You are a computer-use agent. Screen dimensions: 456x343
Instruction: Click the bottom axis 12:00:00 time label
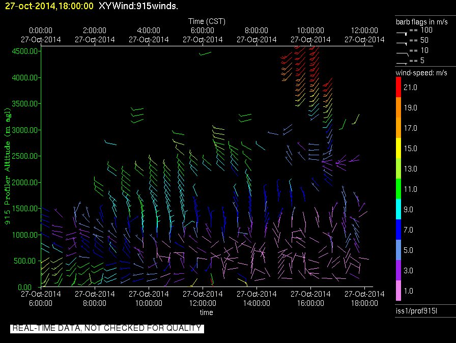pos(203,303)
